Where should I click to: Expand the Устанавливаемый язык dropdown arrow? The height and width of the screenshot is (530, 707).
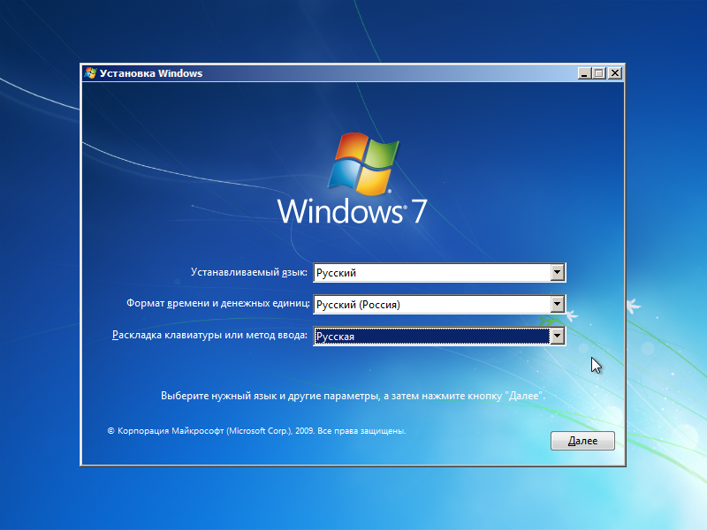tap(557, 273)
